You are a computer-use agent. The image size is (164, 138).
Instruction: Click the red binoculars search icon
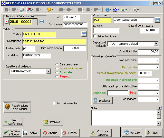tap(29, 10)
